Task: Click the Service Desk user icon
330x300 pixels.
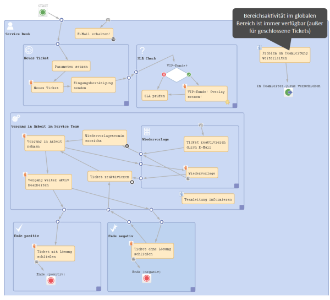Action: [x=10, y=26]
